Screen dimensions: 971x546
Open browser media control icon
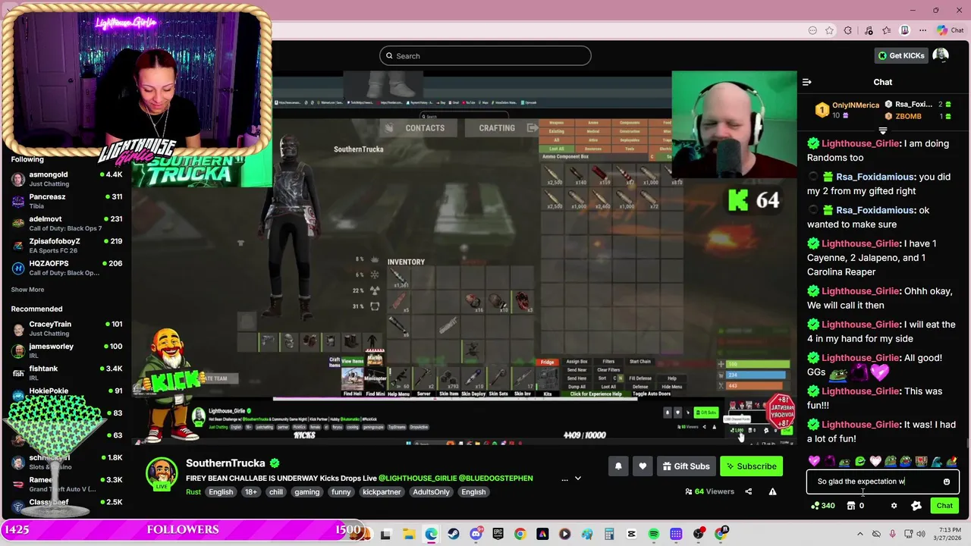click(867, 30)
